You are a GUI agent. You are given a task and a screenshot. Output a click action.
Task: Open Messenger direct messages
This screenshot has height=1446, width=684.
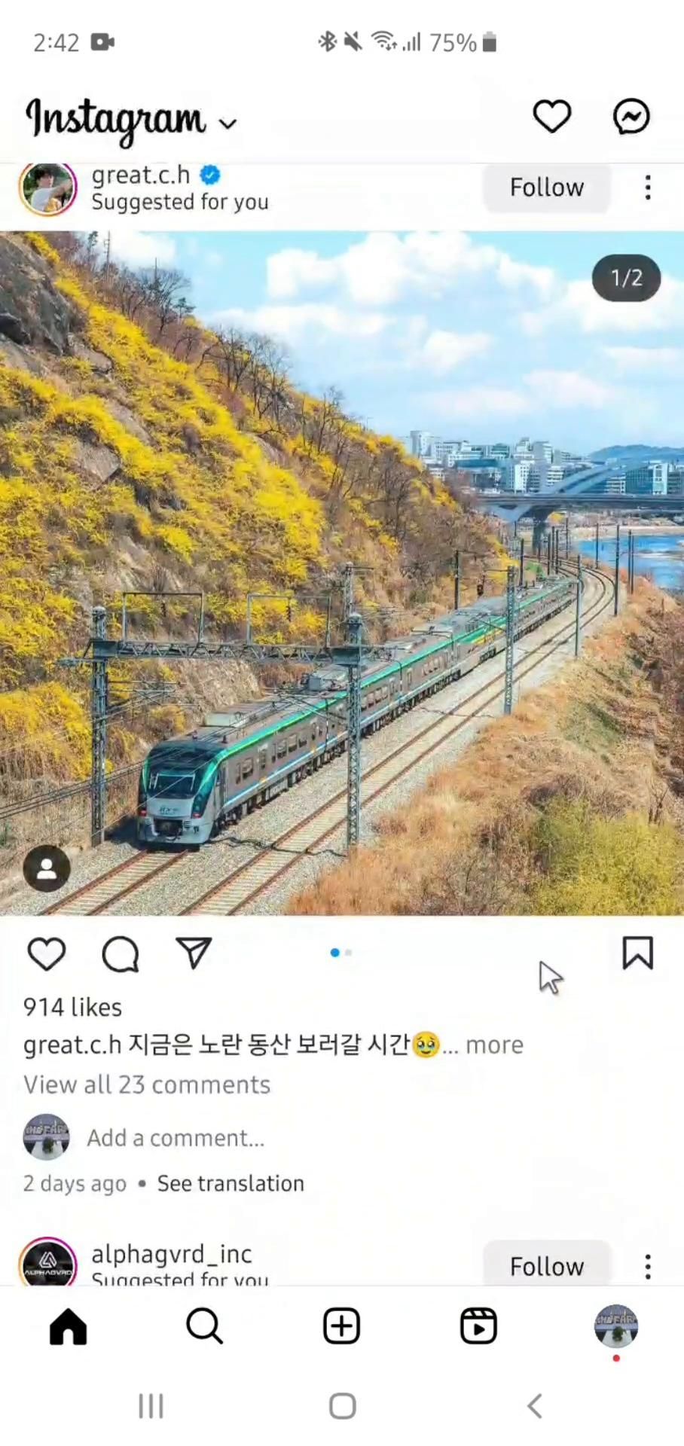(631, 117)
